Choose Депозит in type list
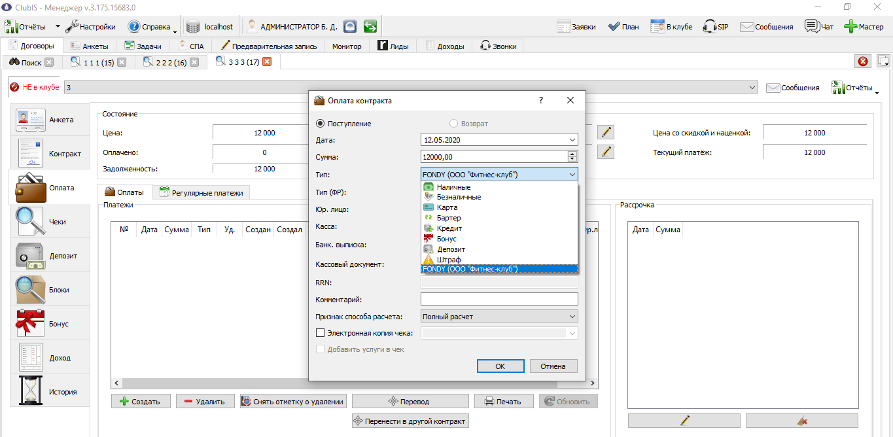 click(x=499, y=249)
